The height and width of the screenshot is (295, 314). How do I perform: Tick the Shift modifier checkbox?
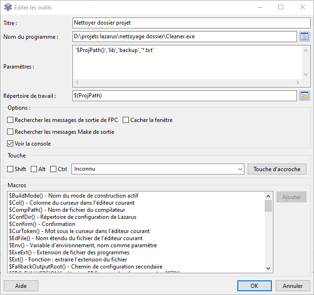10,169
